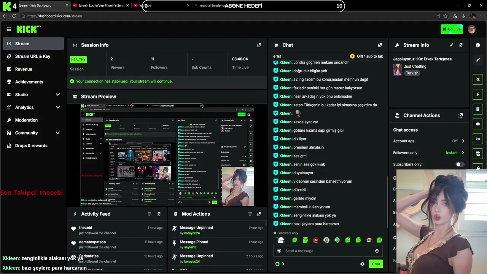Pop out the Mod Actions panel
This screenshot has height=274, width=487.
[x=259, y=214]
